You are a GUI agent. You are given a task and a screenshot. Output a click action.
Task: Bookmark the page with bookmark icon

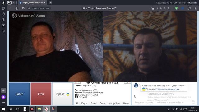pos(169,8)
